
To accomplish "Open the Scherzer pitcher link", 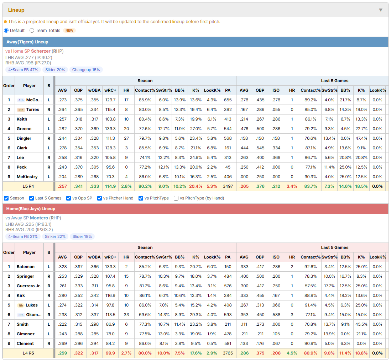I will coord(41,51).
